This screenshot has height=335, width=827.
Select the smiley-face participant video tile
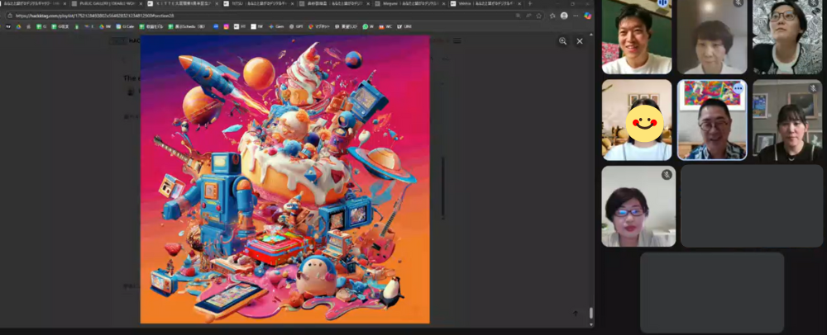636,120
